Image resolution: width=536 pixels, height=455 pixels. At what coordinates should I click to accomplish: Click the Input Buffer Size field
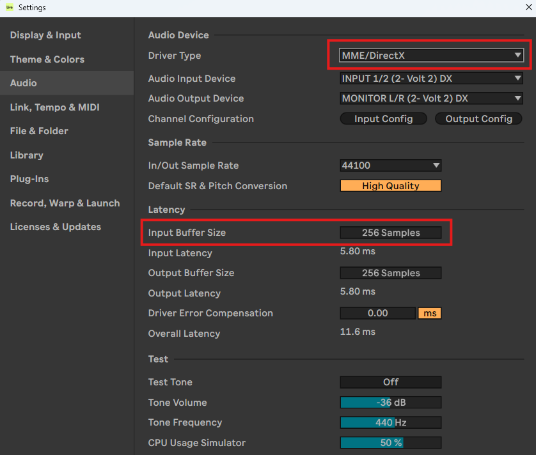tap(391, 233)
